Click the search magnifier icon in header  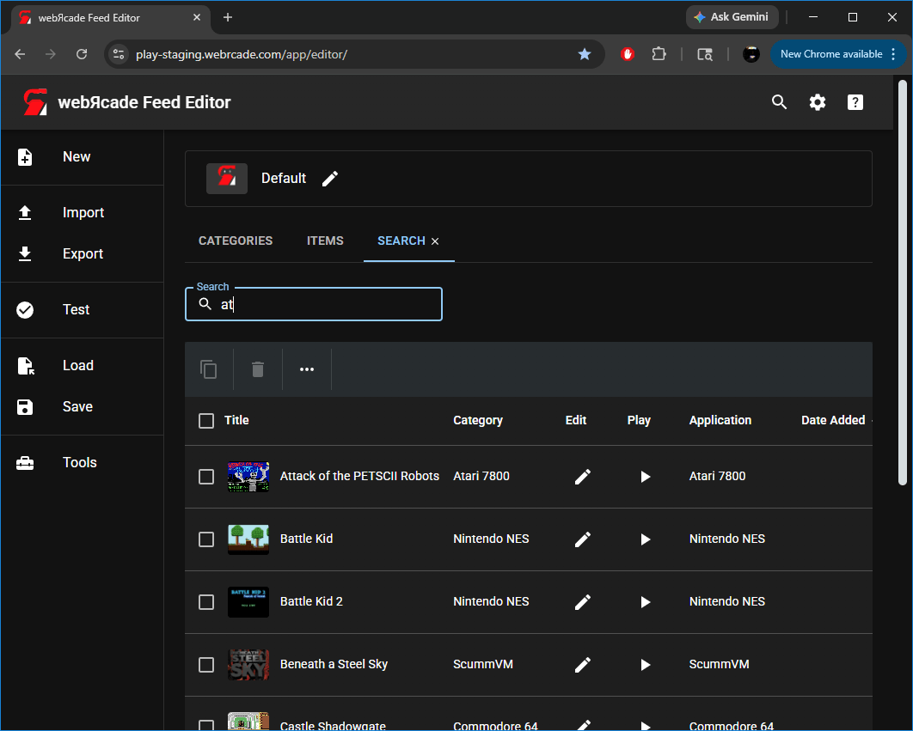pos(779,102)
